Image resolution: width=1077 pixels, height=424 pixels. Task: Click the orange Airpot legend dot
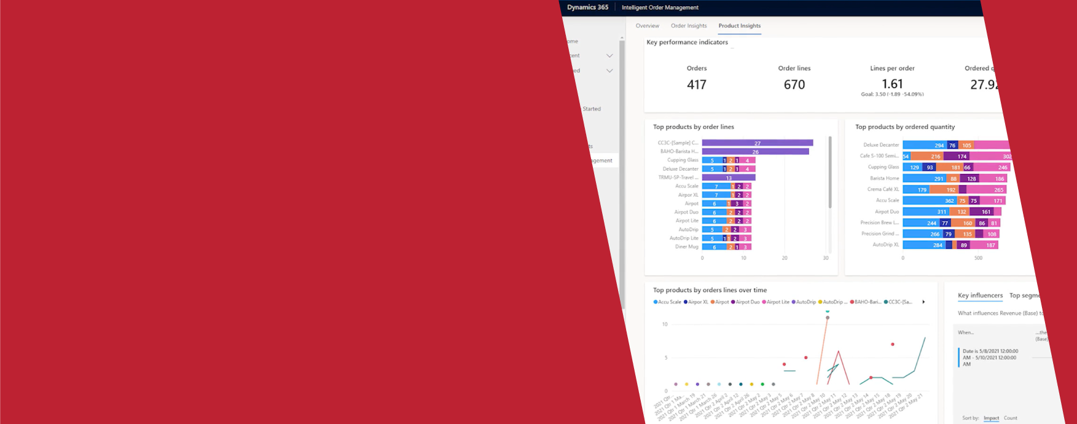tap(713, 302)
